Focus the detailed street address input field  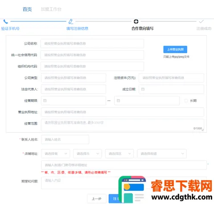click(124, 165)
